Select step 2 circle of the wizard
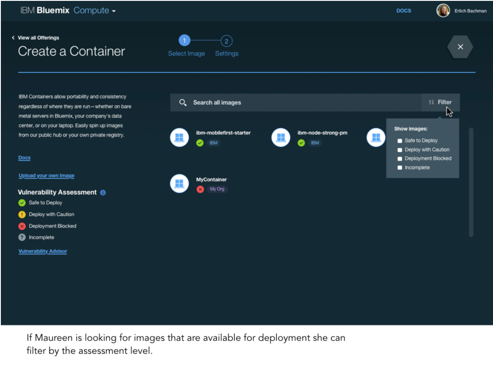 pos(227,41)
